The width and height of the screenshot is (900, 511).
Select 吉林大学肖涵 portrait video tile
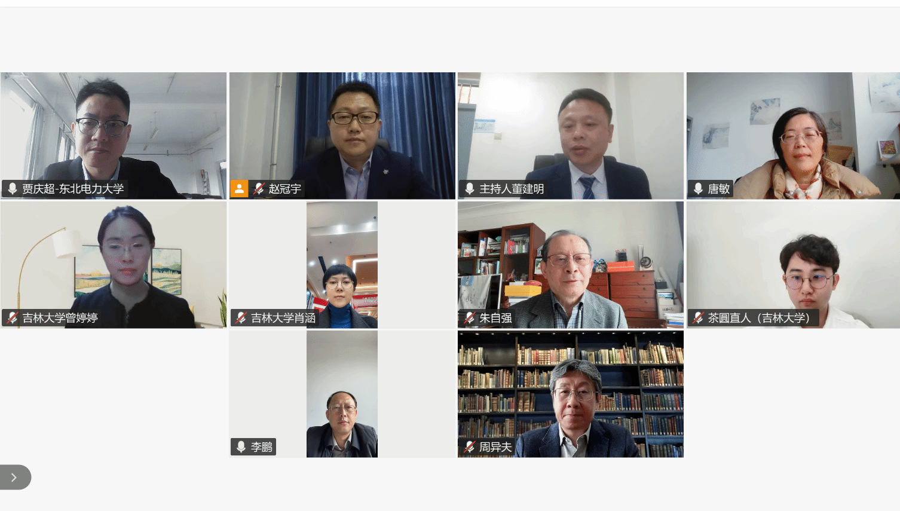coord(342,265)
